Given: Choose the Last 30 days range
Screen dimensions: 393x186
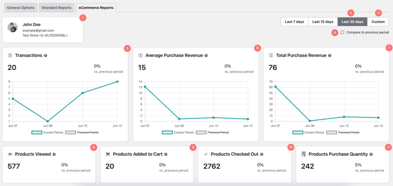Looking at the screenshot, I should click(352, 22).
